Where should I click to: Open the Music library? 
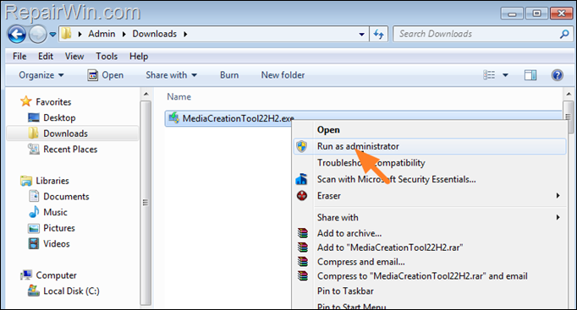tap(55, 212)
